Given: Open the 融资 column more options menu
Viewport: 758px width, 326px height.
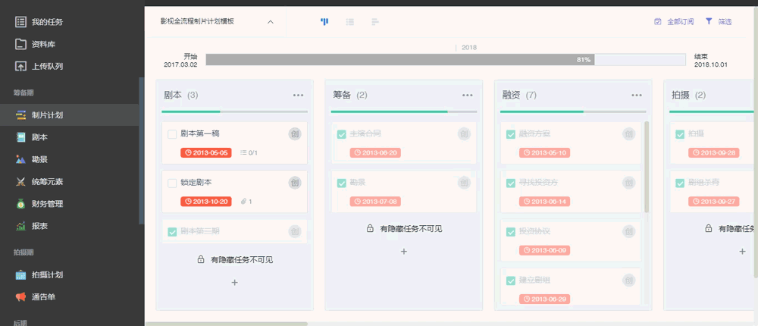Looking at the screenshot, I should (x=637, y=96).
